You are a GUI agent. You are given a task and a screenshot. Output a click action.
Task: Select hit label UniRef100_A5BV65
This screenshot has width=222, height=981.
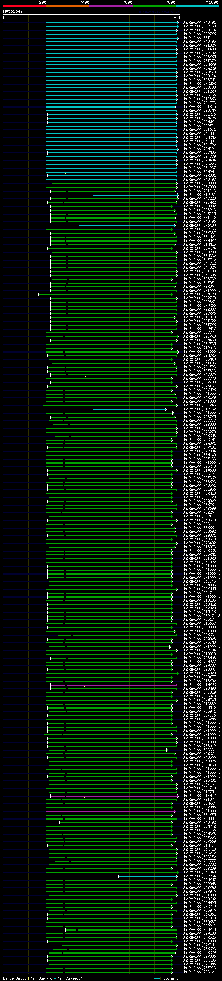199,57
